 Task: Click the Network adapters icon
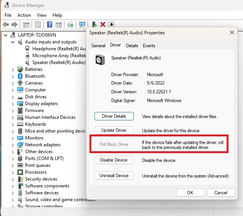coord(20,145)
